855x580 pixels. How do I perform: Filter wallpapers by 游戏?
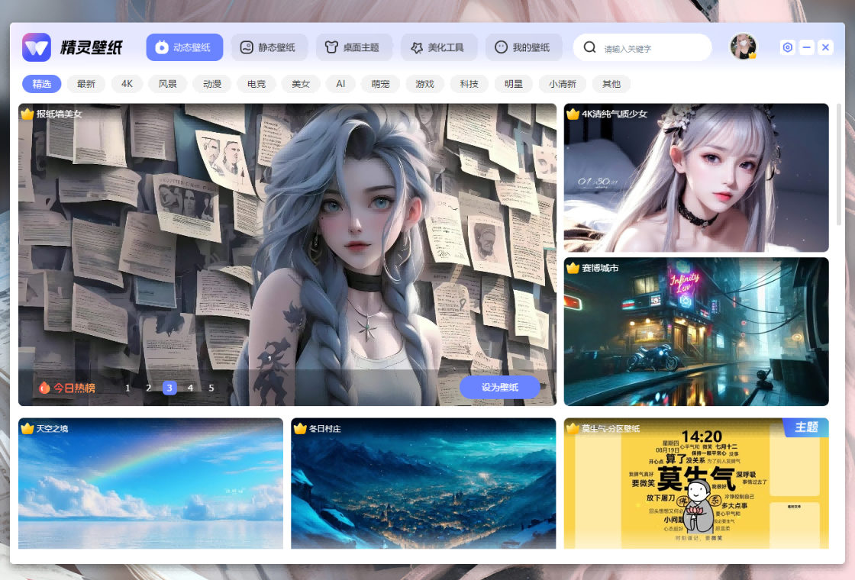point(424,84)
